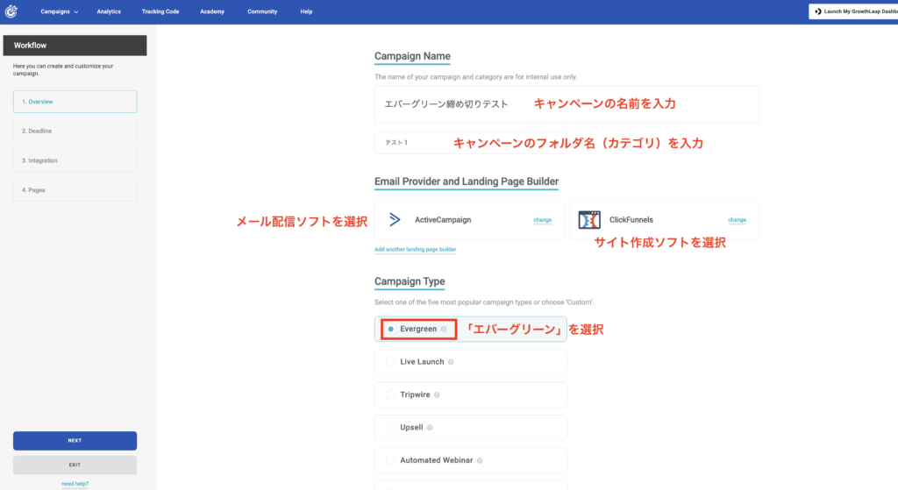Open the Community menu item
Viewport: 898px width, 490px height.
coord(262,11)
